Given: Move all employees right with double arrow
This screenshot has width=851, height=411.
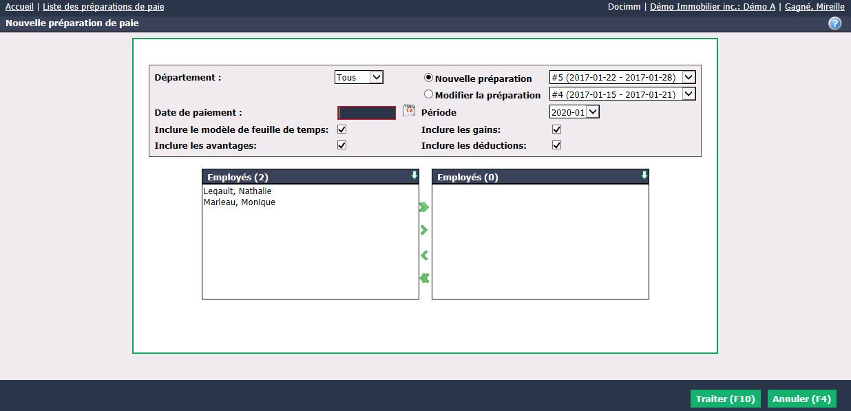Looking at the screenshot, I should pyautogui.click(x=424, y=207).
